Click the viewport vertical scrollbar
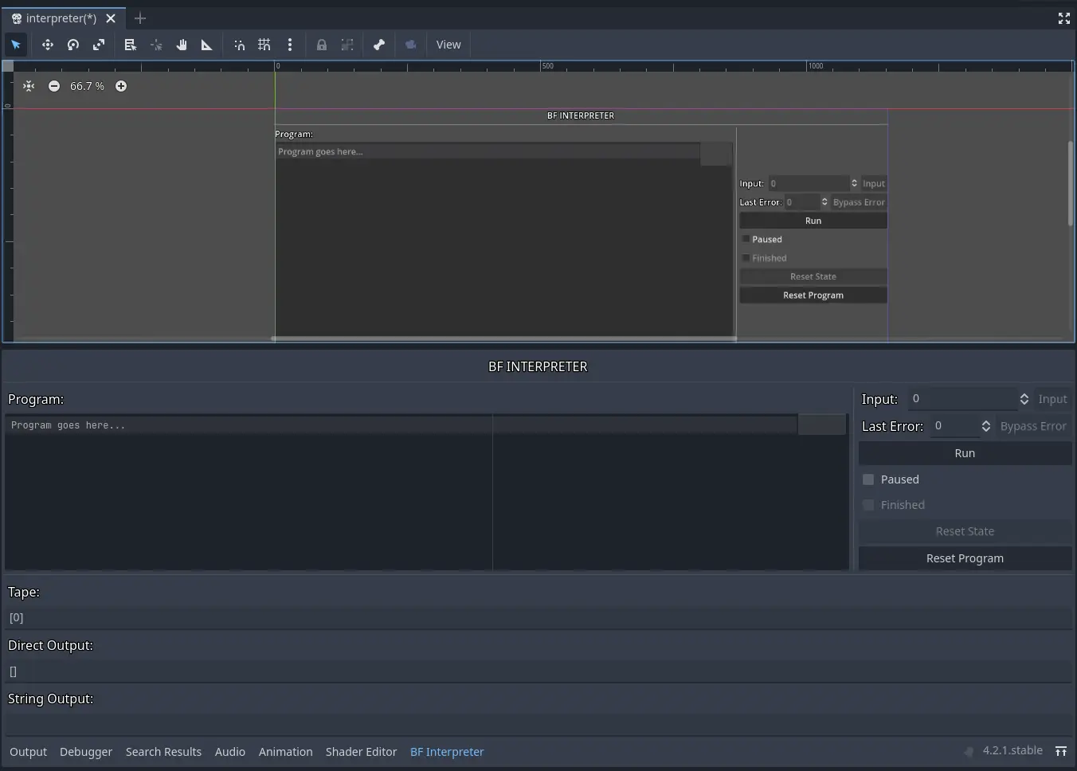Image resolution: width=1077 pixels, height=771 pixels. click(1071, 183)
